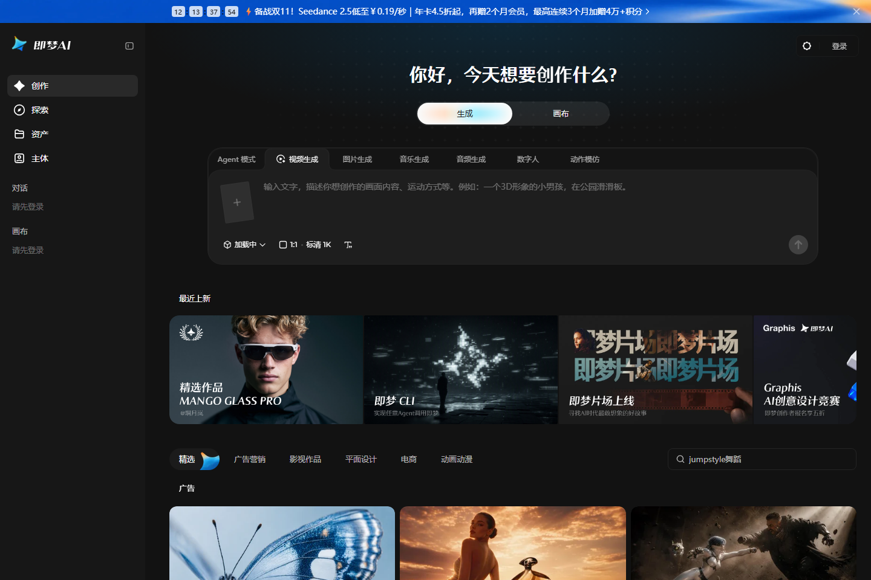
Task: Click the 登录 button
Action: click(x=839, y=47)
